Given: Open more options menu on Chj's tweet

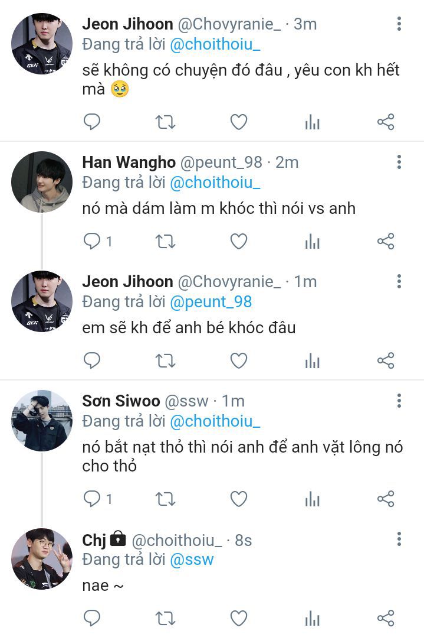Looking at the screenshot, I should tap(399, 539).
